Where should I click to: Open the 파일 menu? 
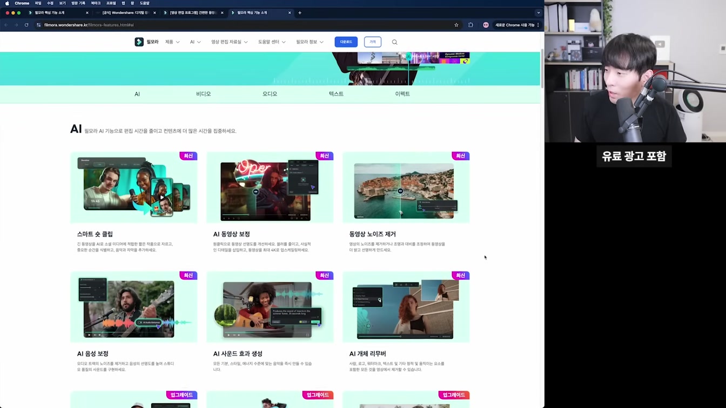38,3
